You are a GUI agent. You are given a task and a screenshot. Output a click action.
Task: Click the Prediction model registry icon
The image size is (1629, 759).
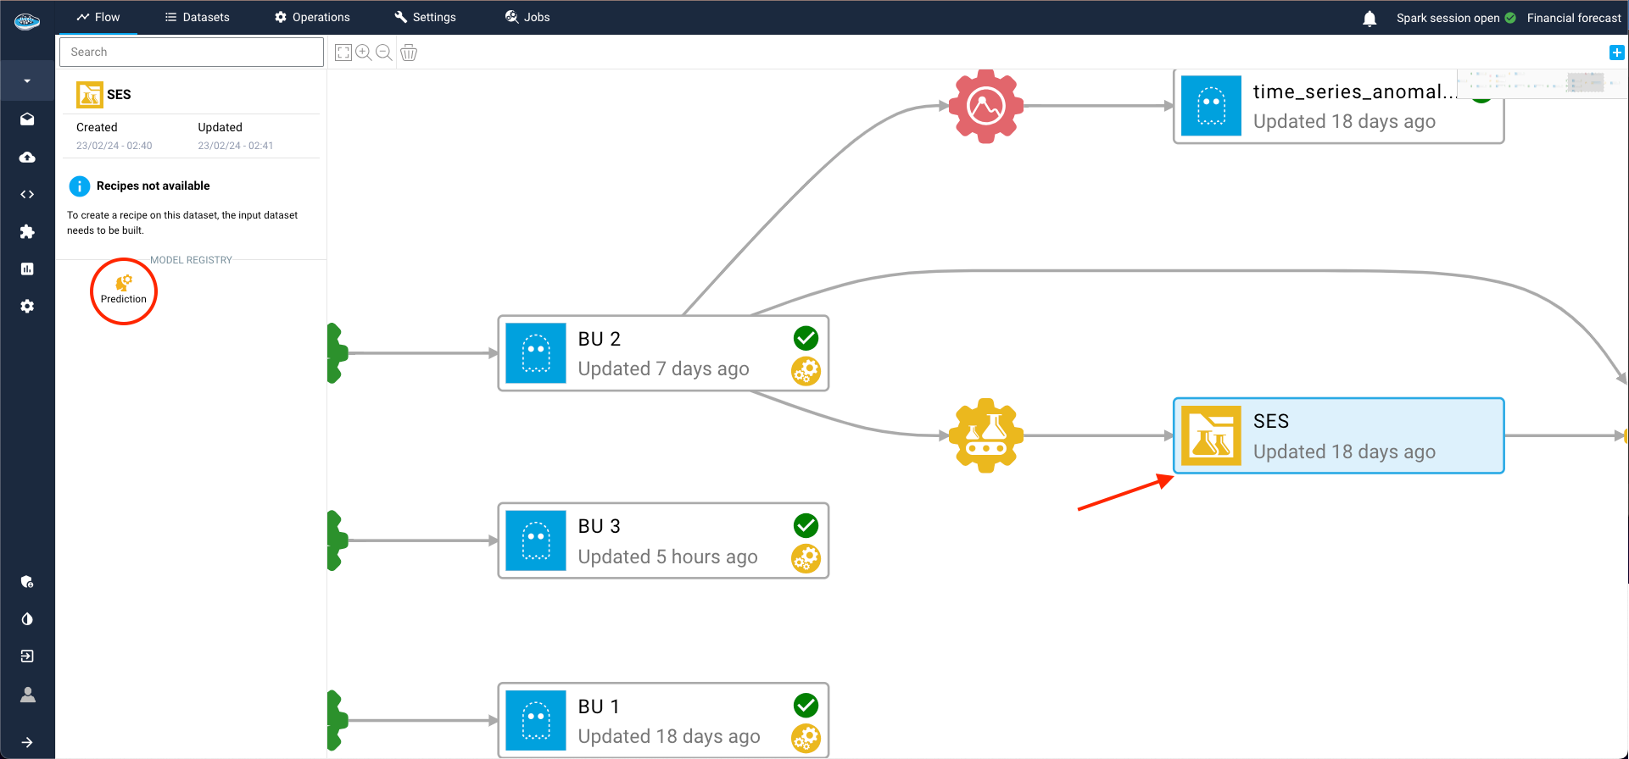pos(124,289)
